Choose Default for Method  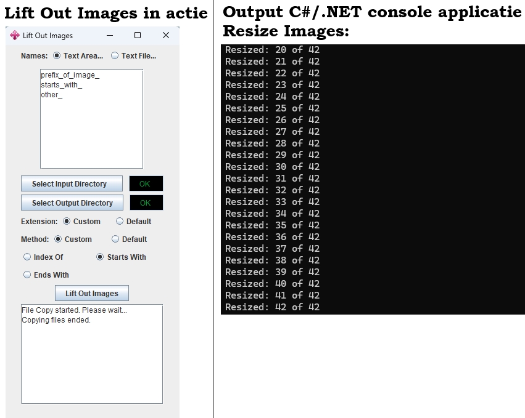pyautogui.click(x=129, y=239)
